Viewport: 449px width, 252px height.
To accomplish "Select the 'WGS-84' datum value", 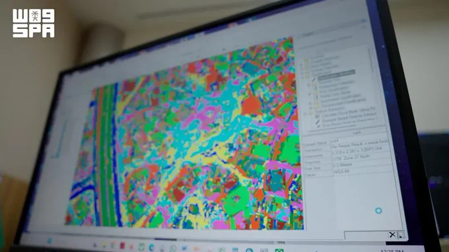I will click(x=341, y=172).
